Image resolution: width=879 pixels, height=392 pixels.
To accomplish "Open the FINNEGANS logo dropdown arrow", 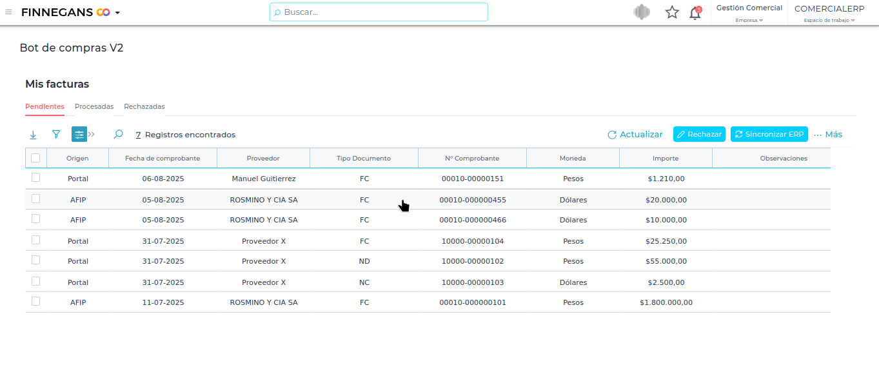I will pos(117,13).
